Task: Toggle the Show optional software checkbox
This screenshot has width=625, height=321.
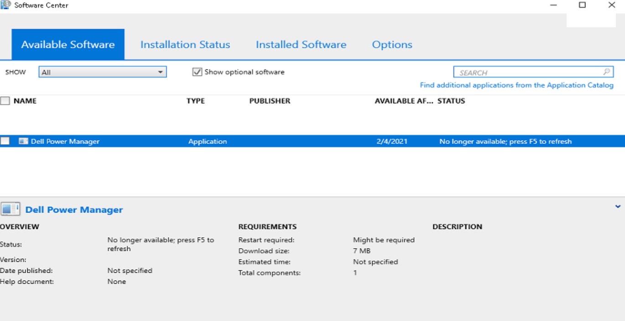Action: 197,72
